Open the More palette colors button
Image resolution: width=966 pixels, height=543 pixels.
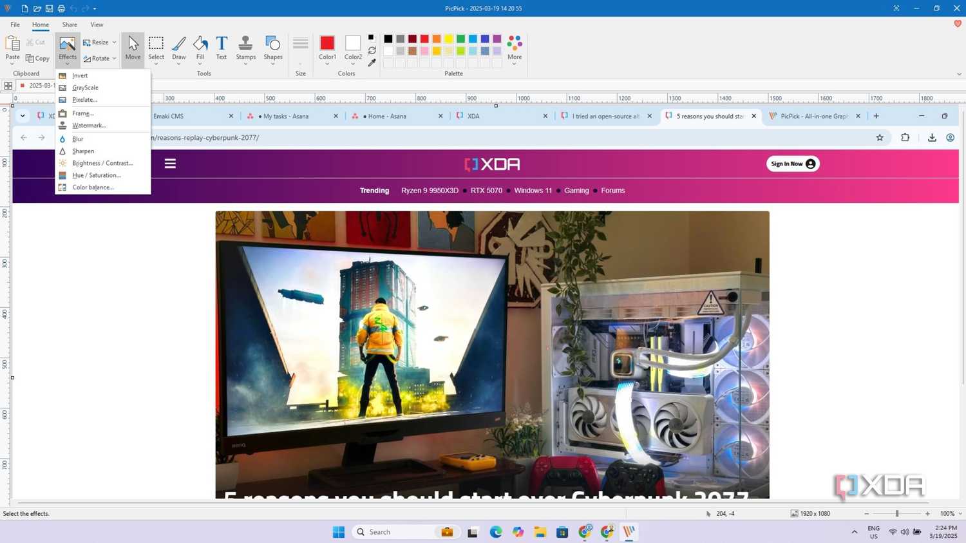pos(515,50)
